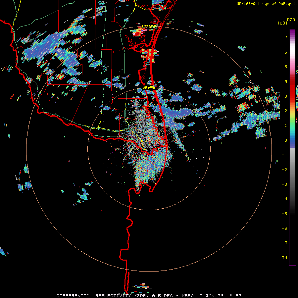
Task: Click the "0" value on the color scale
Action: (286, 140)
